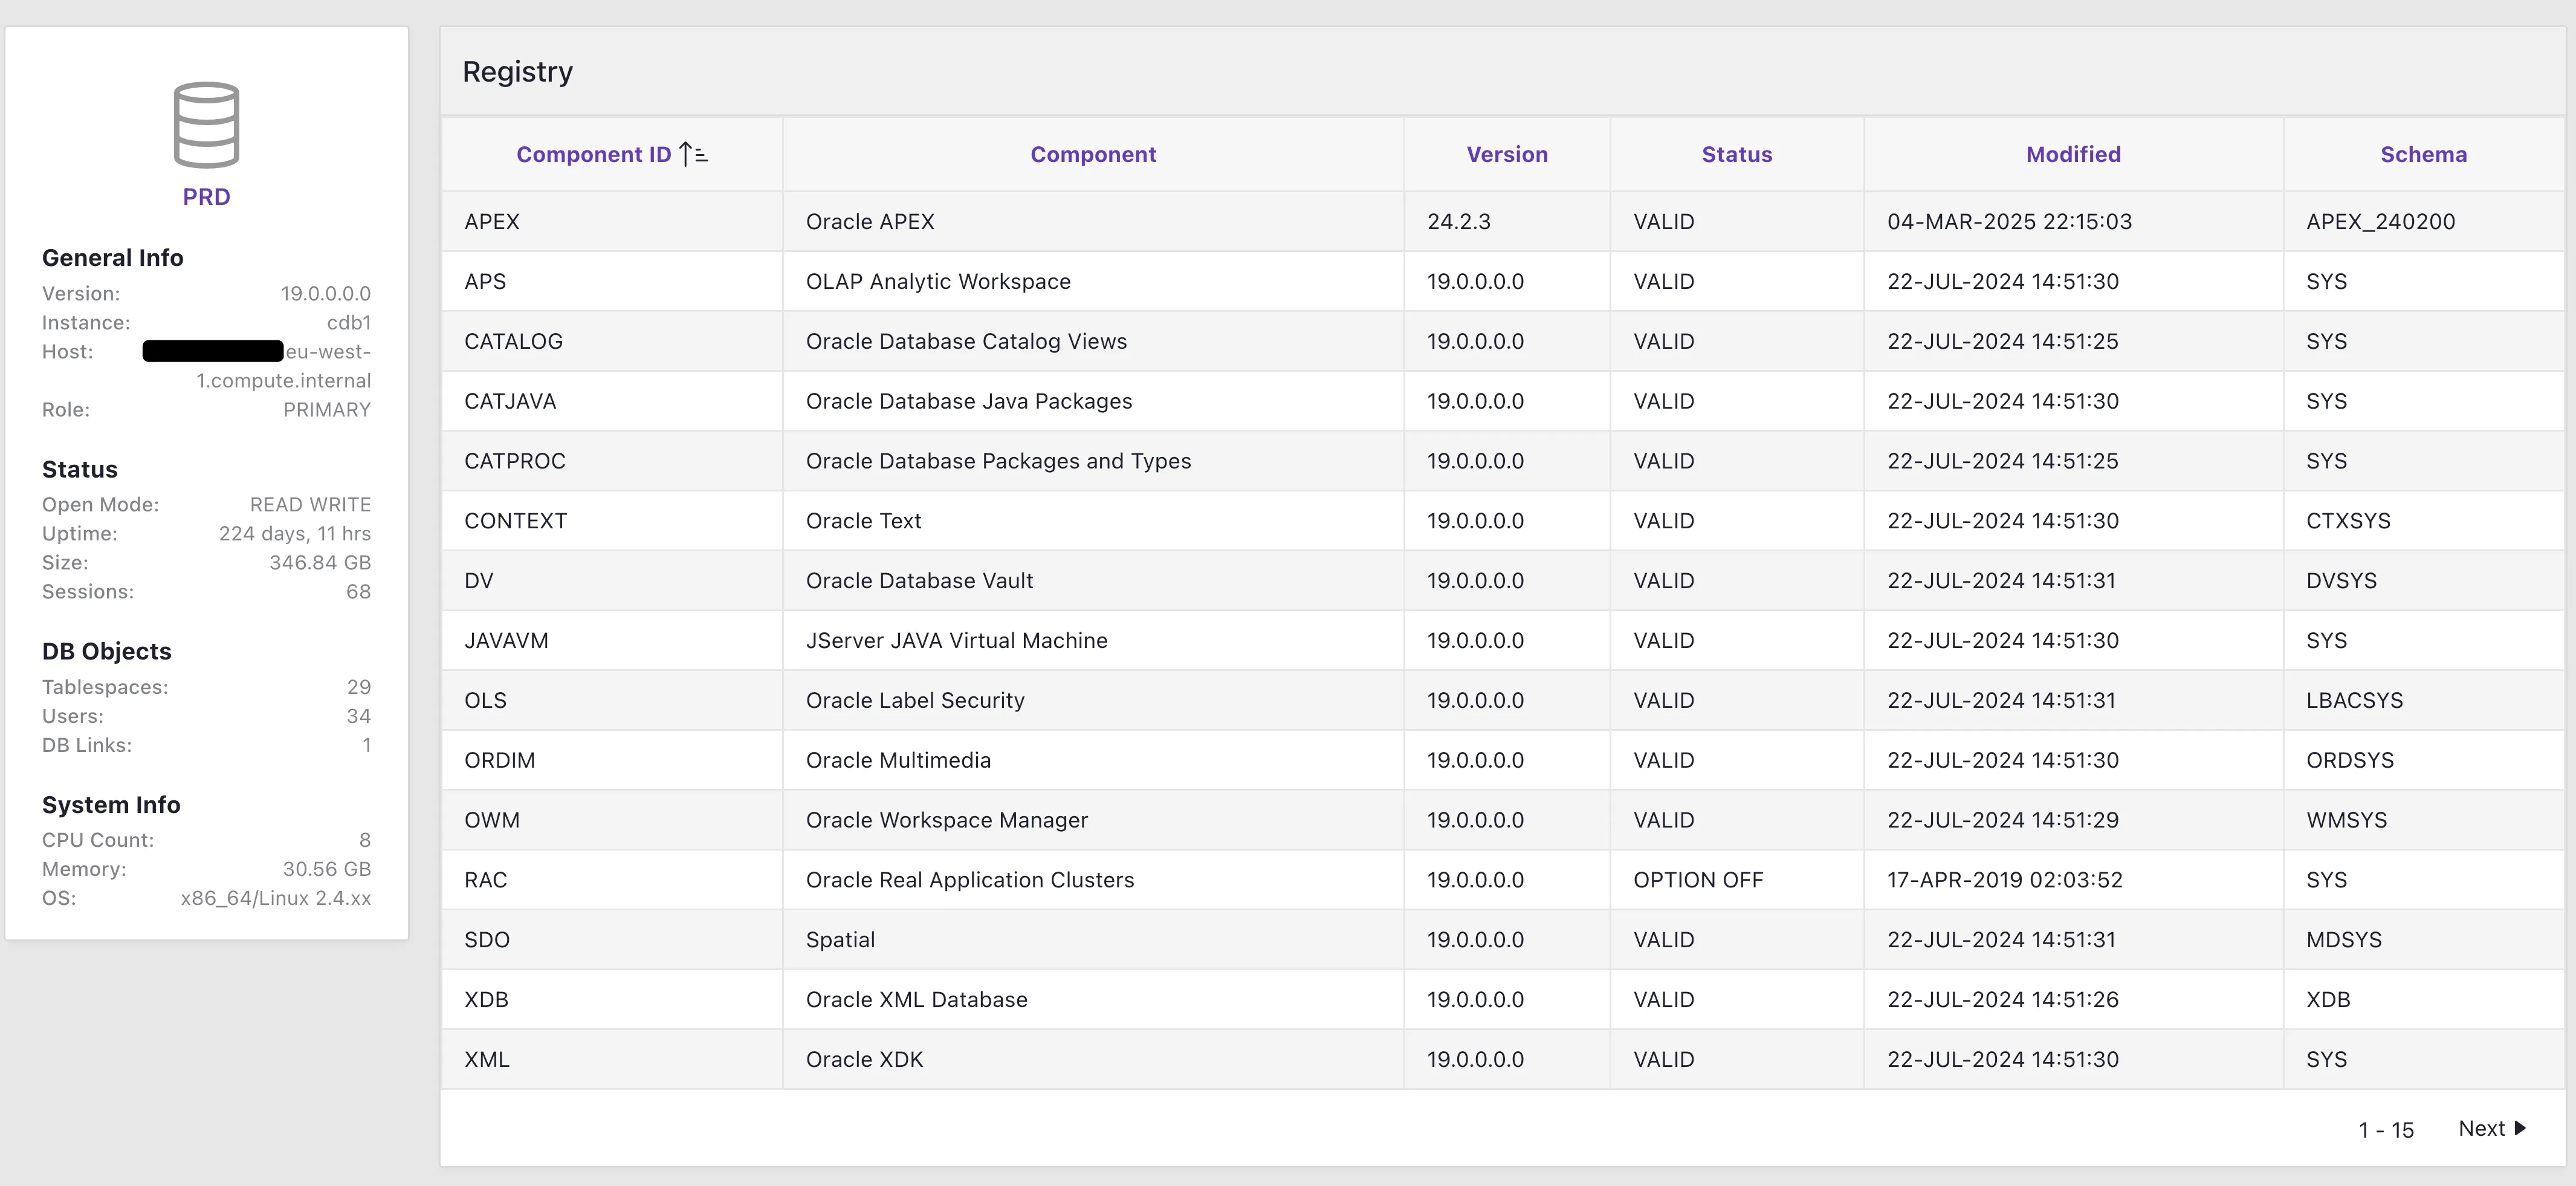The image size is (2576, 1186).
Task: Click the WMSYS schema value
Action: coord(2346,820)
